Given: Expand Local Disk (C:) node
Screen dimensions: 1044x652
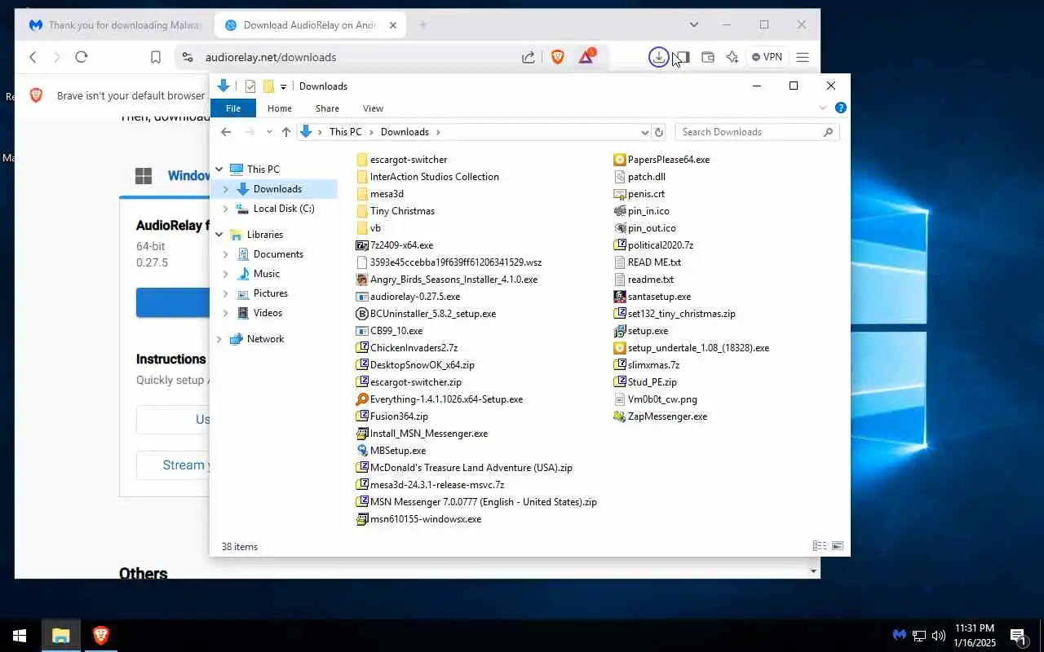Looking at the screenshot, I should tap(226, 209).
